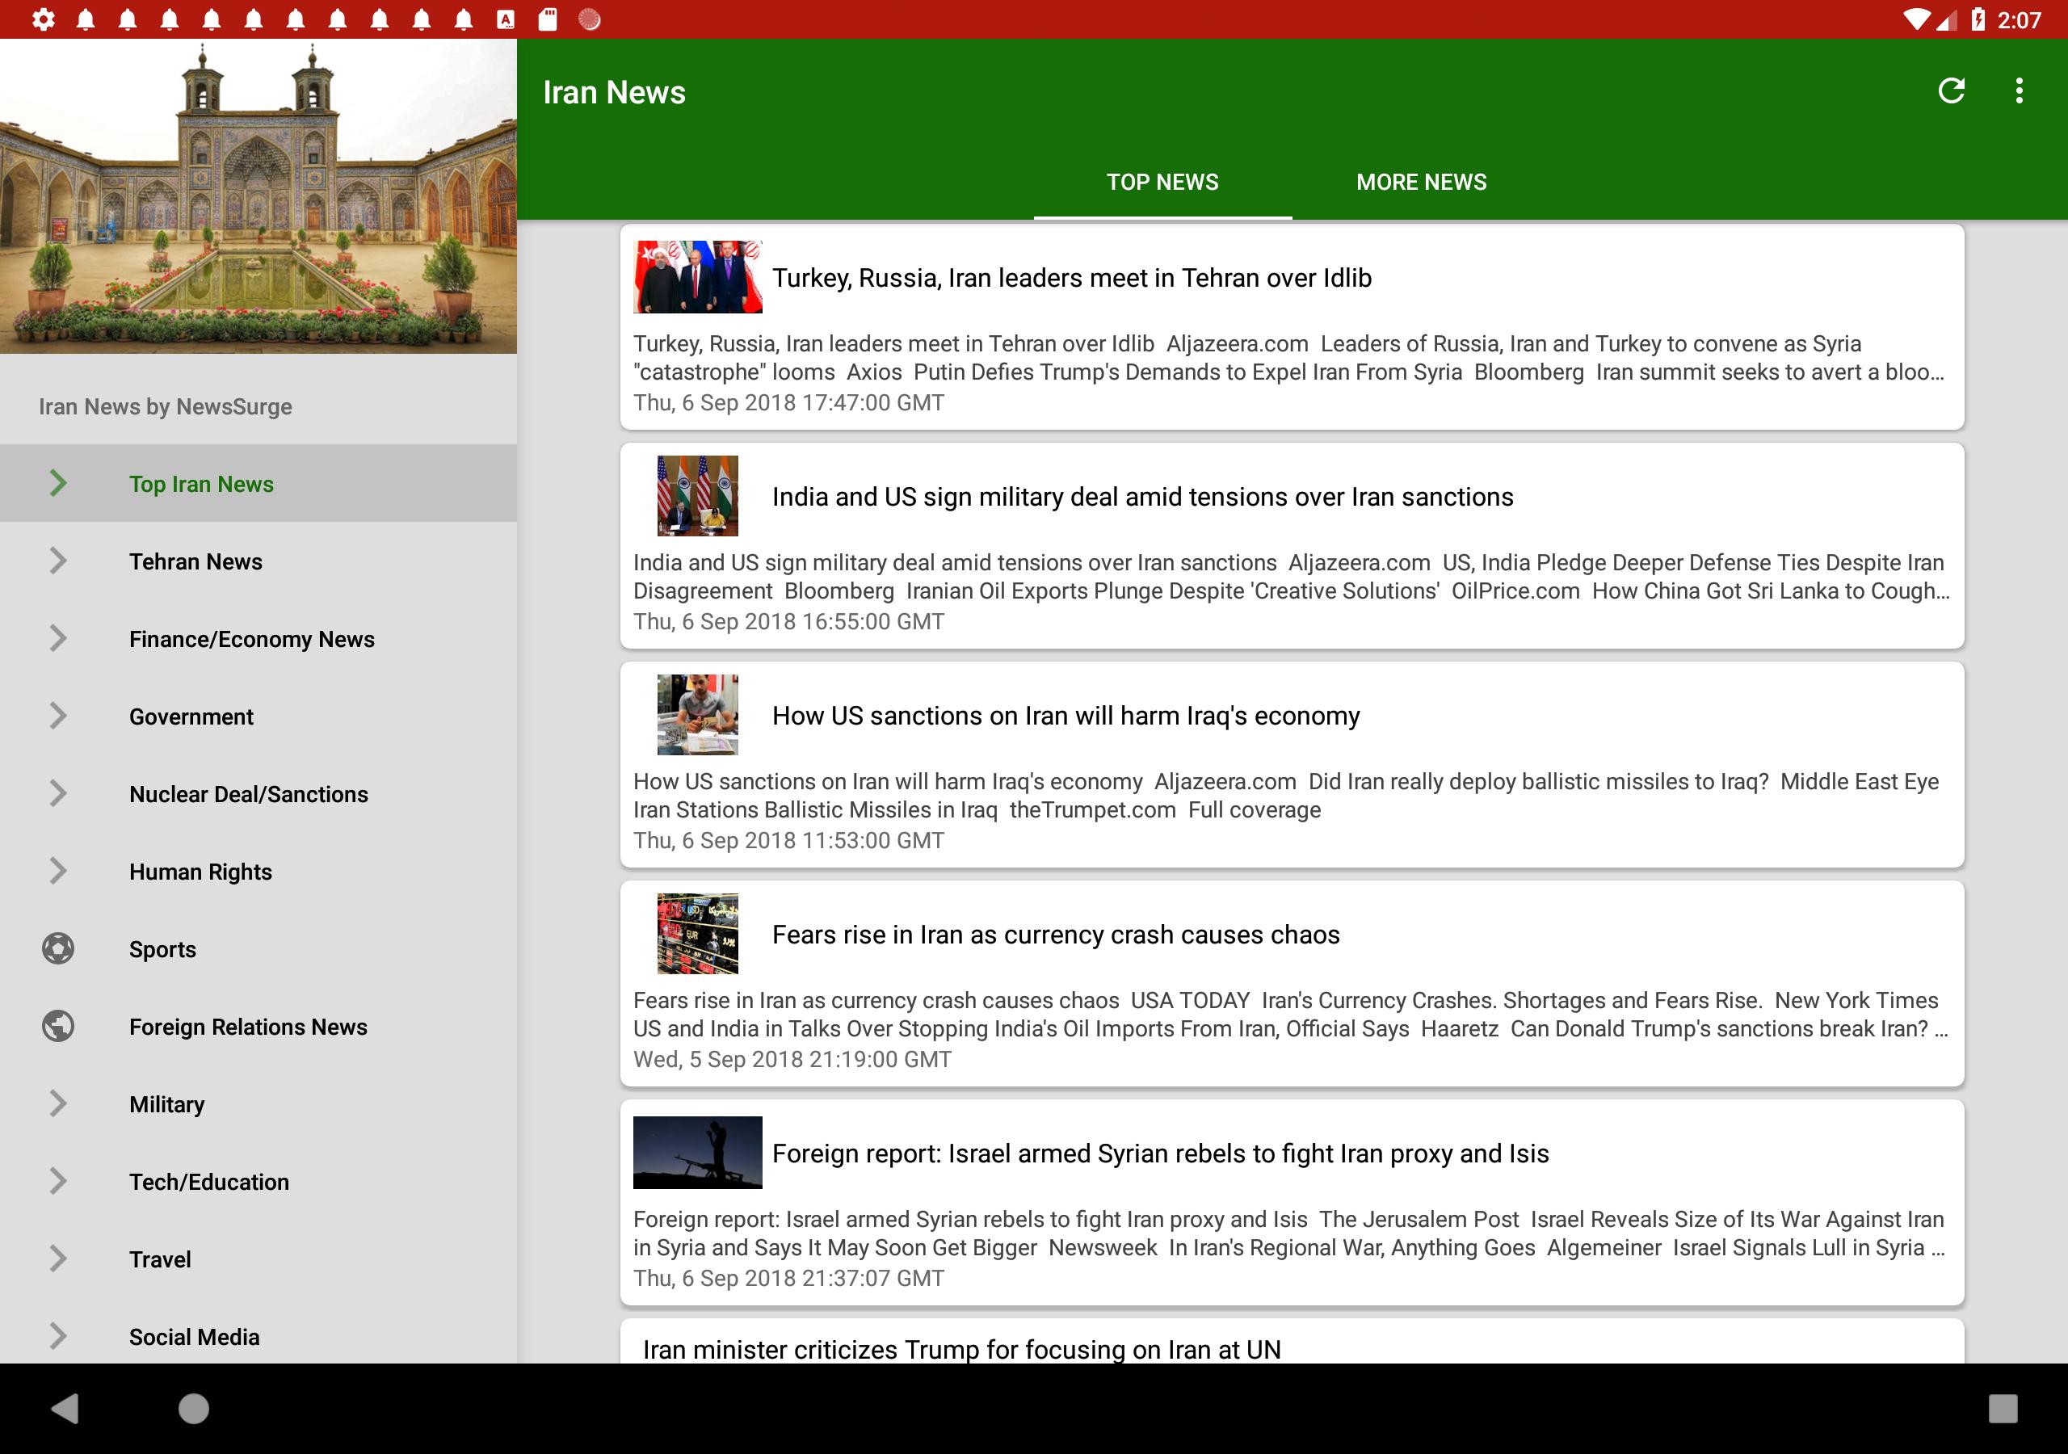Open US sanctions harm Iraq's economy headline
The image size is (2068, 1454).
point(1066,716)
